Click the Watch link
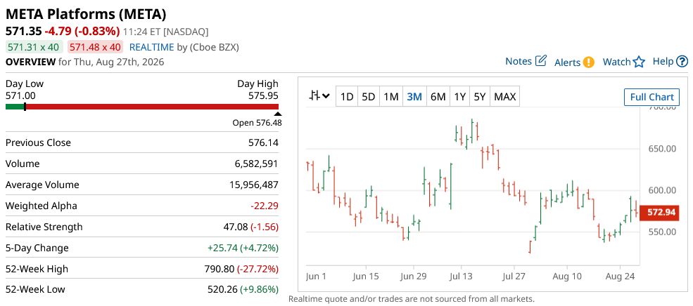Image resolution: width=693 pixels, height=306 pixels. 616,62
